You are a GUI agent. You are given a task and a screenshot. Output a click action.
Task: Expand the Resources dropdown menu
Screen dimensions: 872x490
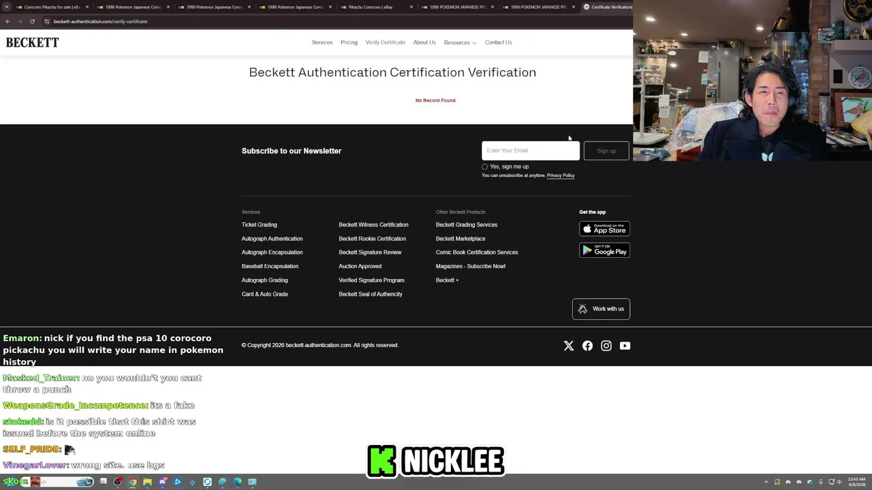tap(460, 43)
